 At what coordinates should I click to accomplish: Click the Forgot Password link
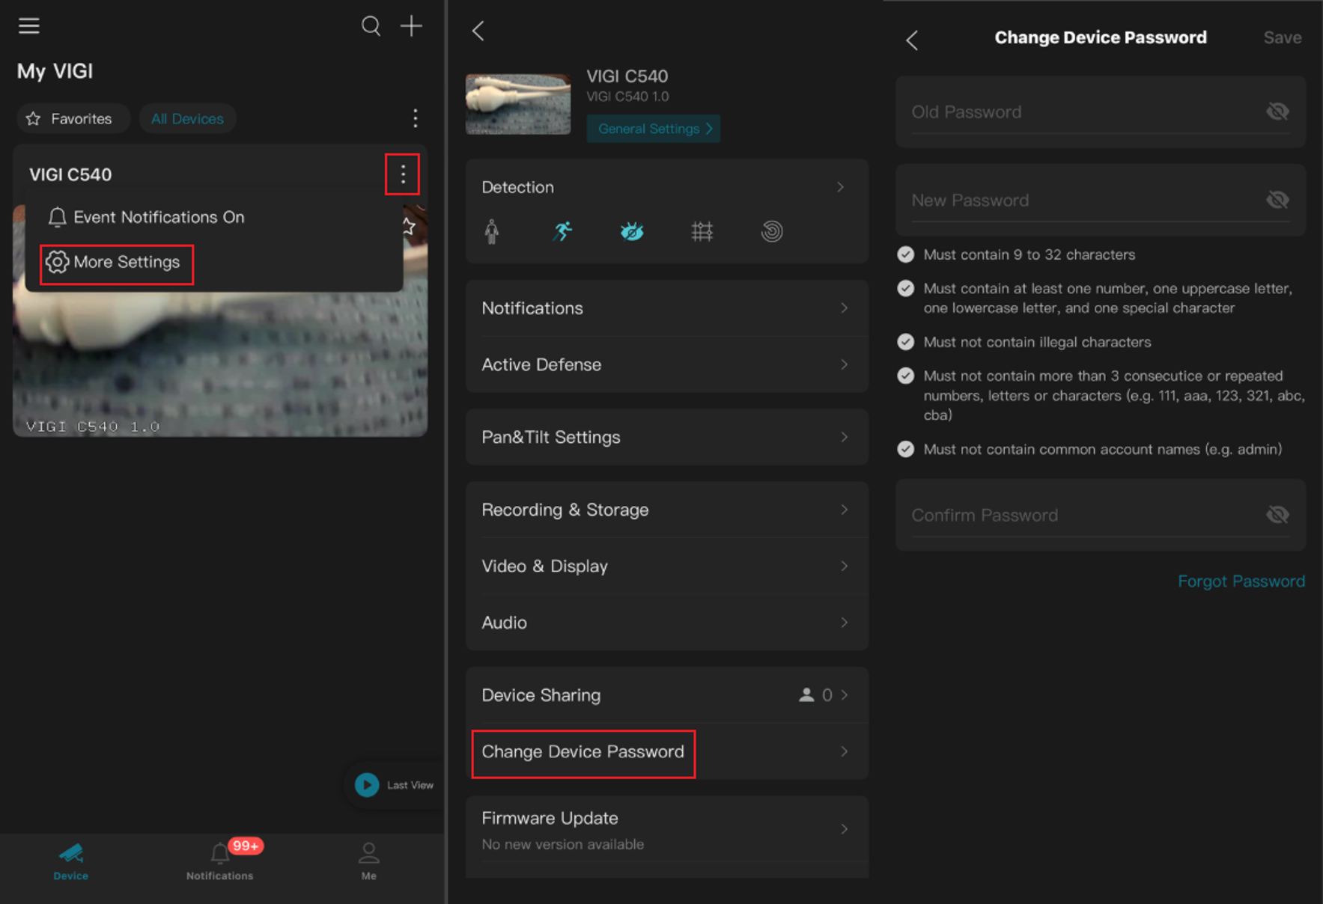click(1241, 581)
